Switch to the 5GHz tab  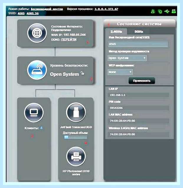tap(139, 32)
